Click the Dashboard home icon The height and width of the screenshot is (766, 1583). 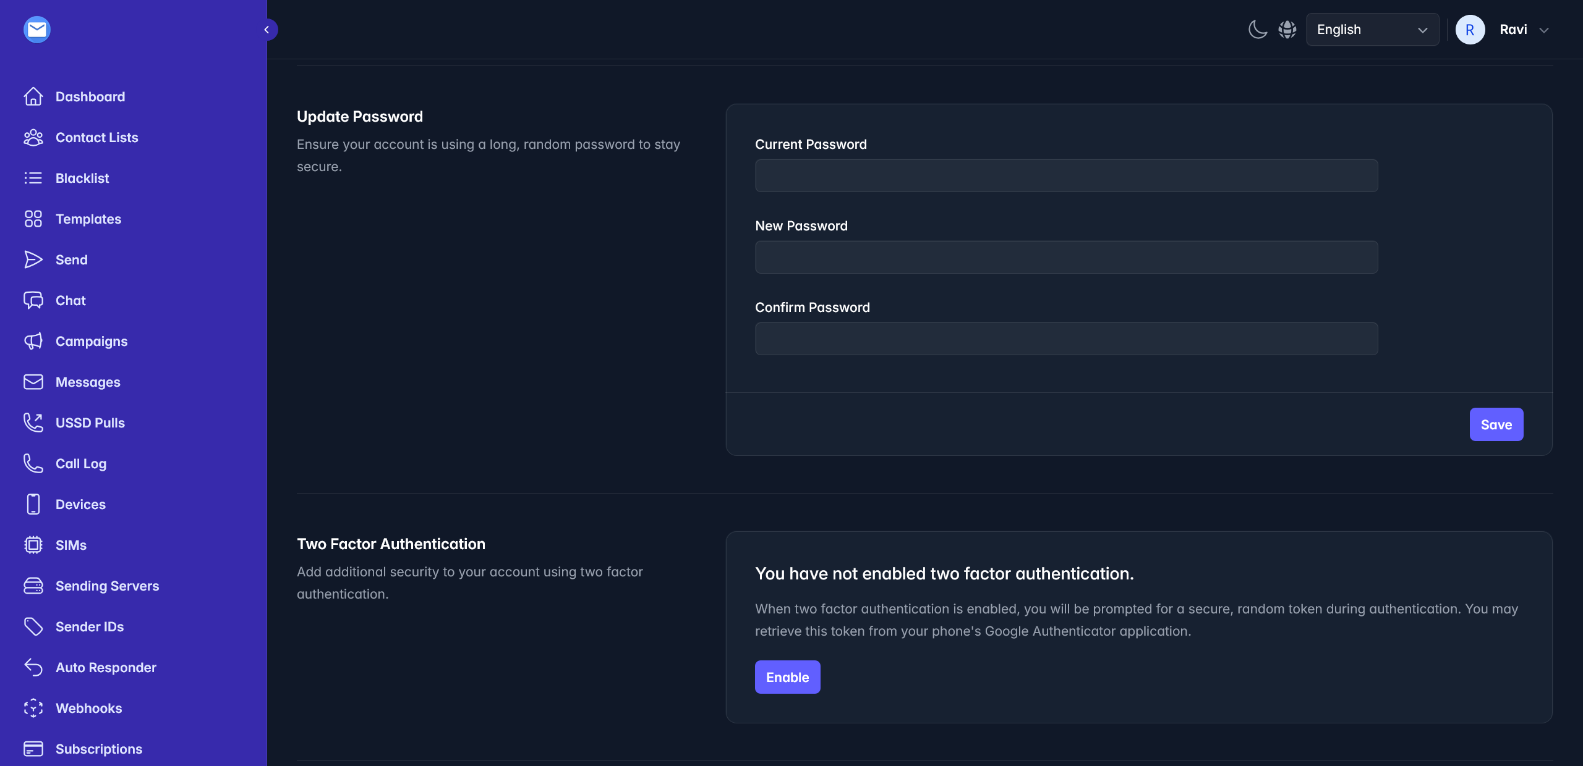tap(33, 96)
